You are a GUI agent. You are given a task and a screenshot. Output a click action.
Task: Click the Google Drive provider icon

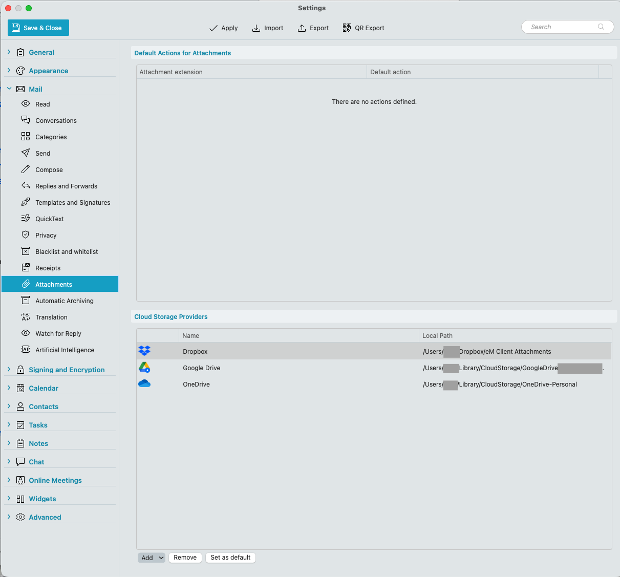click(x=144, y=367)
